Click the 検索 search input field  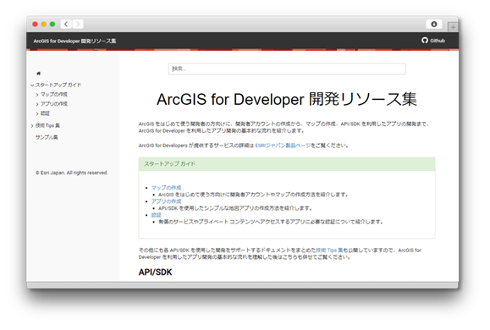pos(287,69)
